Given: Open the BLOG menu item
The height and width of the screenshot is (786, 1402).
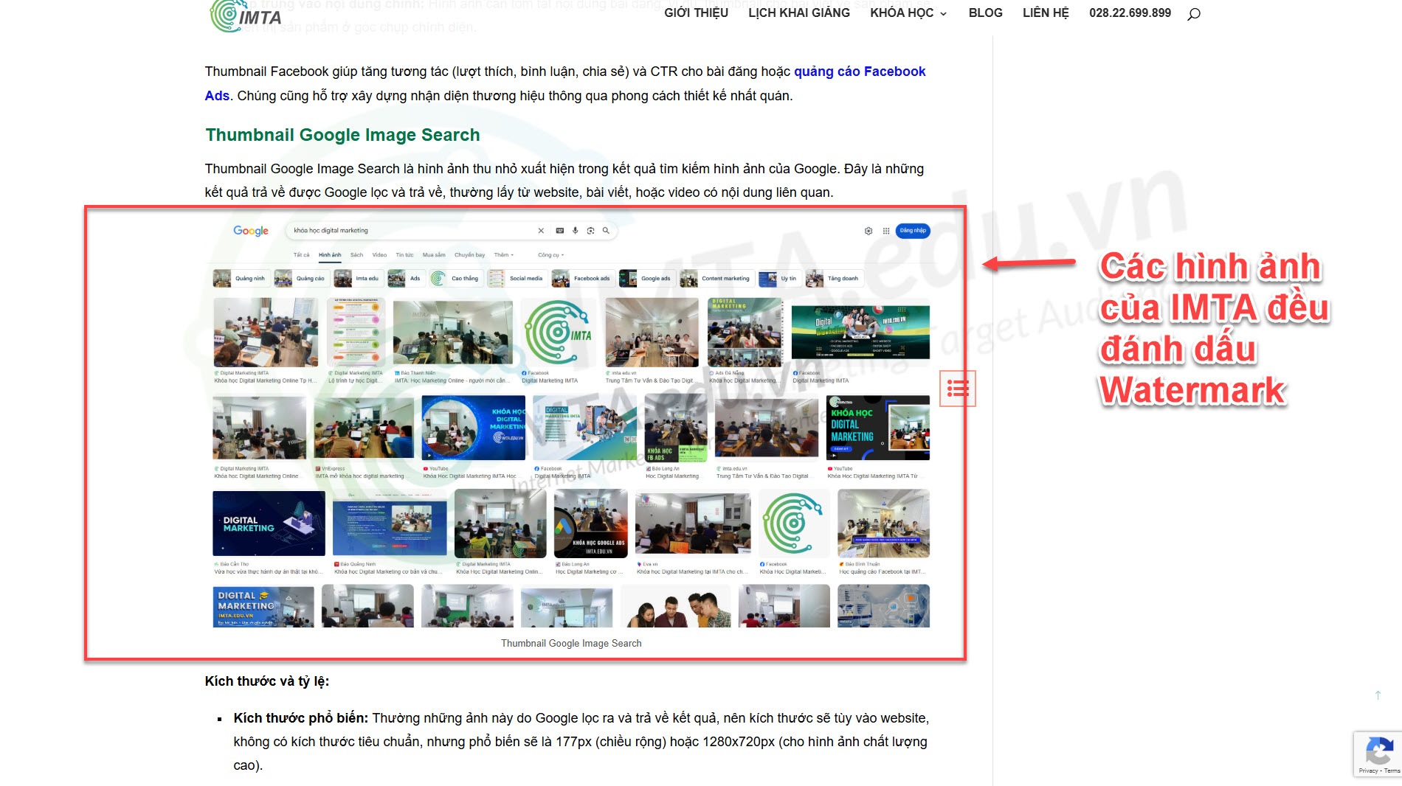Looking at the screenshot, I should point(985,13).
